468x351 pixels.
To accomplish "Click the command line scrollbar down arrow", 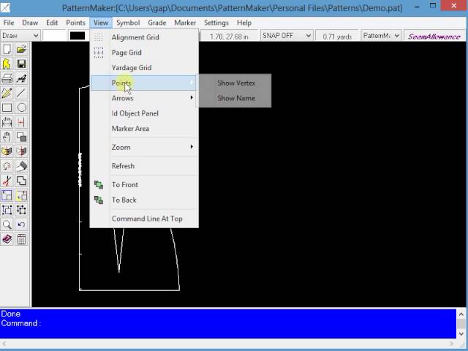I will tap(461, 333).
